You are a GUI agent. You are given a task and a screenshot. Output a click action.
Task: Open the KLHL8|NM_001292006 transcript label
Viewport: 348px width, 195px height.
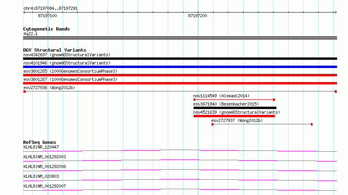point(45,166)
